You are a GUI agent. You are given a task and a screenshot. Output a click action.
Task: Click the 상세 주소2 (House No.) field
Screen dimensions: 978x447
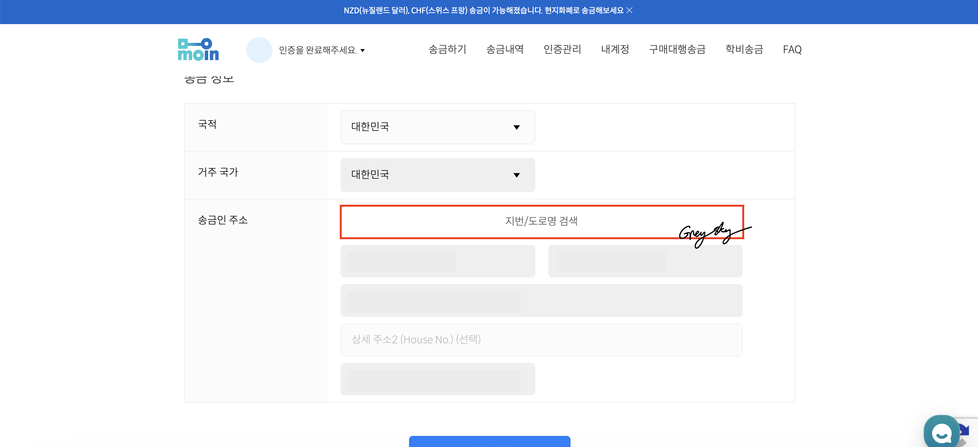pos(541,339)
